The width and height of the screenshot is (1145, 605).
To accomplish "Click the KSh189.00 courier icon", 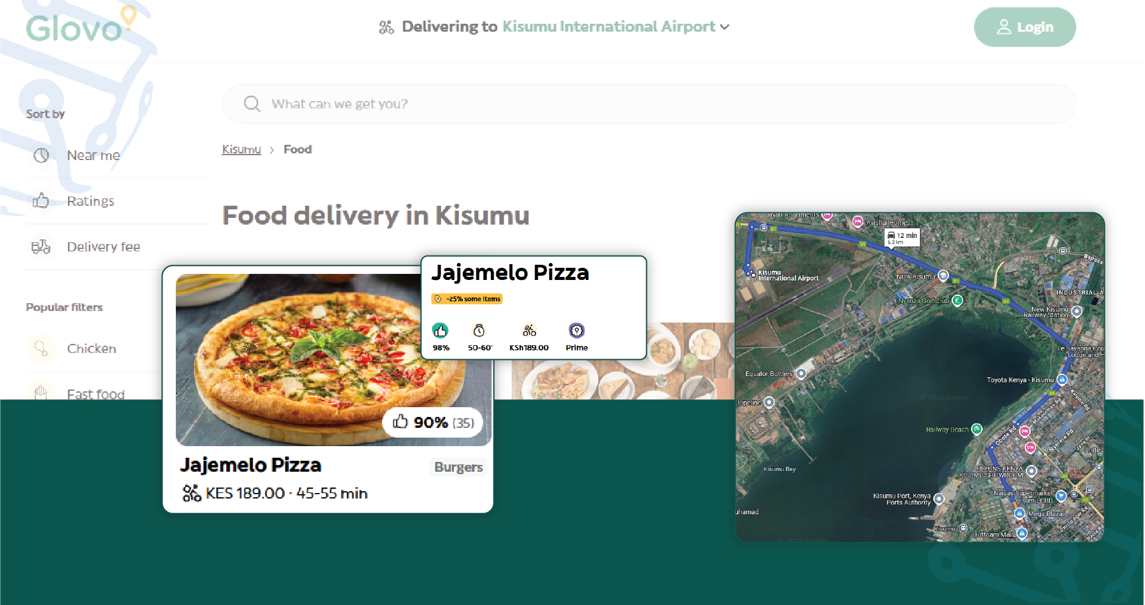I will click(529, 330).
